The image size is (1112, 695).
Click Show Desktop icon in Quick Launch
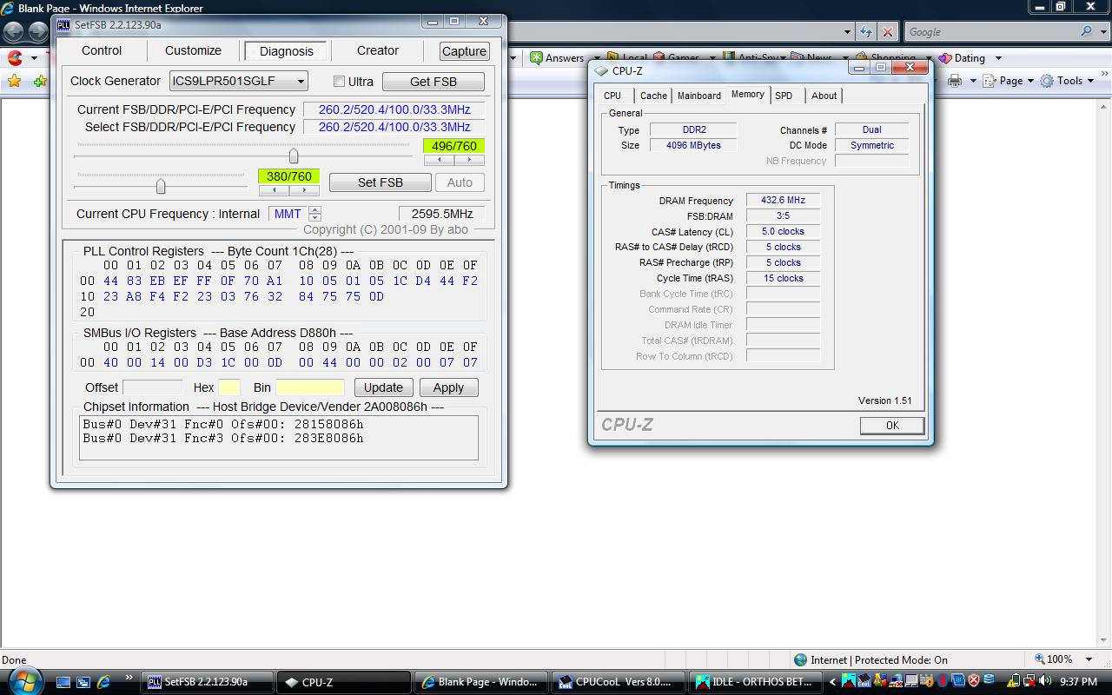click(63, 682)
